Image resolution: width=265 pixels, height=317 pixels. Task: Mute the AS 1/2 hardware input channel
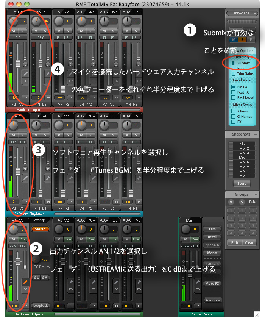point(59,31)
